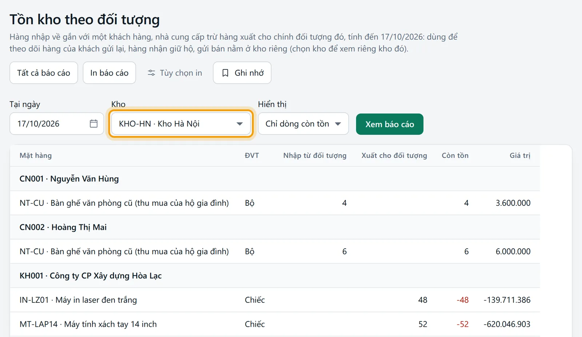Image resolution: width=582 pixels, height=337 pixels.
Task: Click the Còn tồn column header
Action: click(x=455, y=156)
